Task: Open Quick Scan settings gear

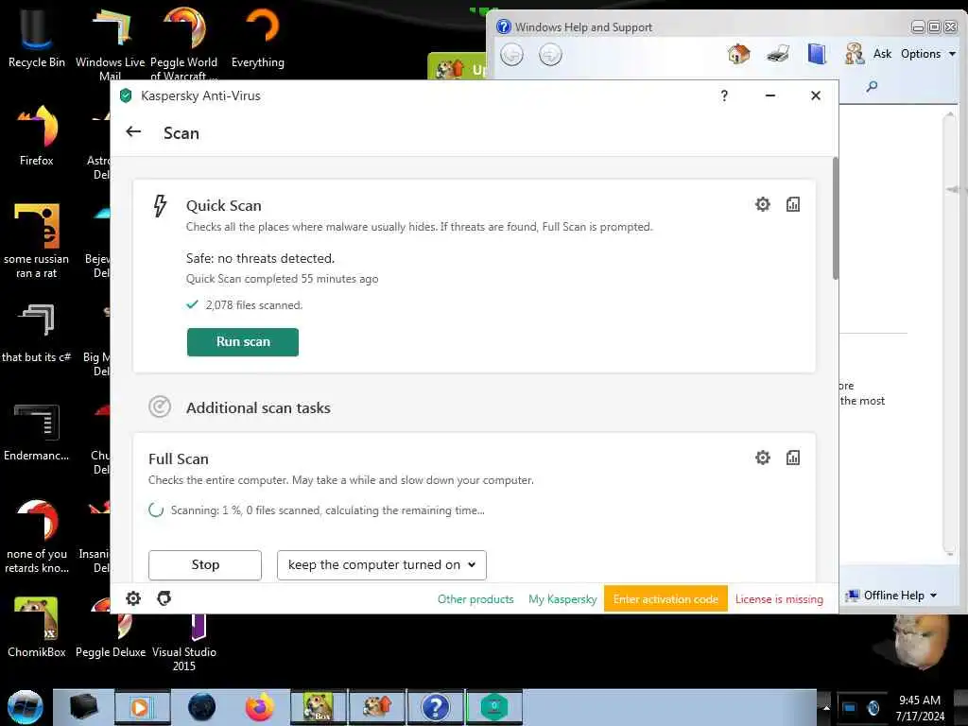Action: pyautogui.click(x=763, y=204)
